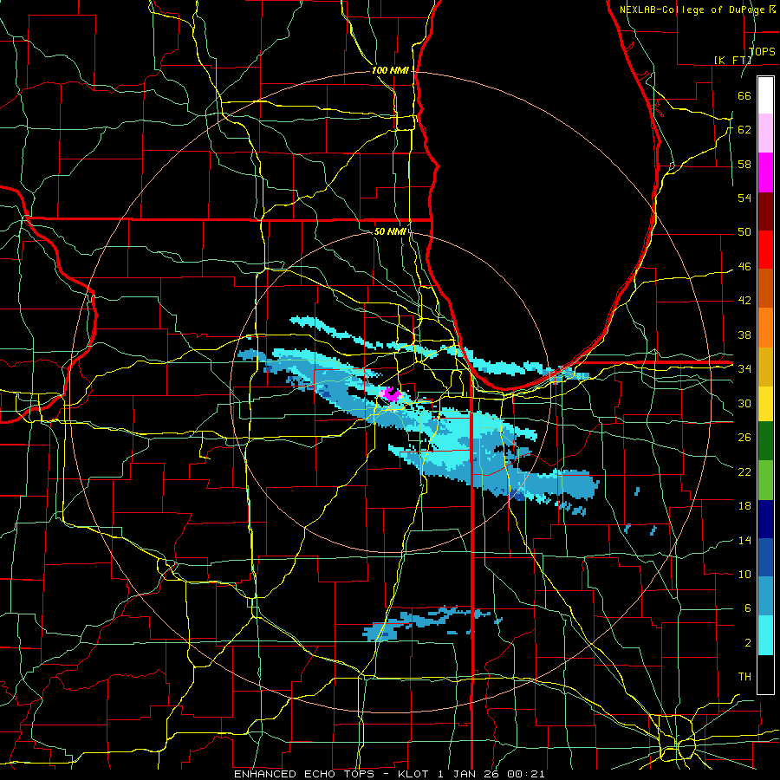Click the yellow 34 kft legend swatch
The height and width of the screenshot is (780, 780).
tap(765, 404)
